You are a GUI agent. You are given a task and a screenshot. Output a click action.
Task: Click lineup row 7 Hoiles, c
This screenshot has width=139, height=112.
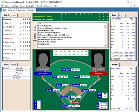pos(16,46)
